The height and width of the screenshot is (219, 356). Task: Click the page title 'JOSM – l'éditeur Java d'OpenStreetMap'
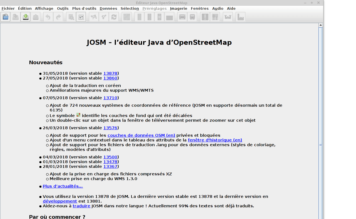pyautogui.click(x=159, y=43)
